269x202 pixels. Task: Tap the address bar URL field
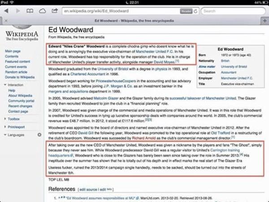pyautogui.click(x=121, y=11)
